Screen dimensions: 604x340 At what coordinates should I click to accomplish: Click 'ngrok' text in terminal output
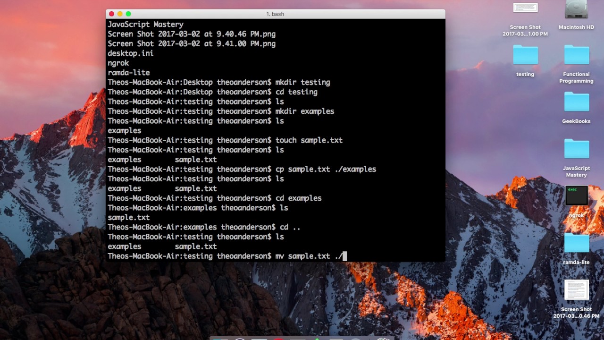[x=118, y=63]
